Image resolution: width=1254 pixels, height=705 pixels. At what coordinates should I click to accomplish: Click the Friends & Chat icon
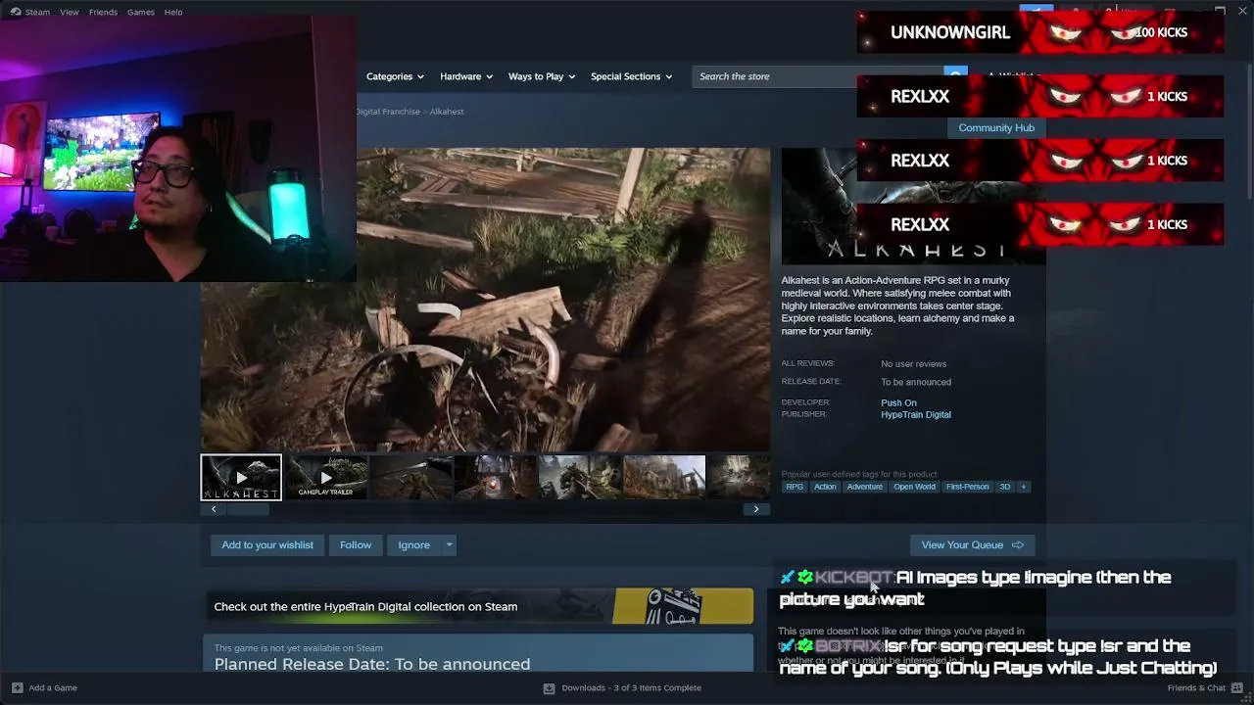point(1235,688)
